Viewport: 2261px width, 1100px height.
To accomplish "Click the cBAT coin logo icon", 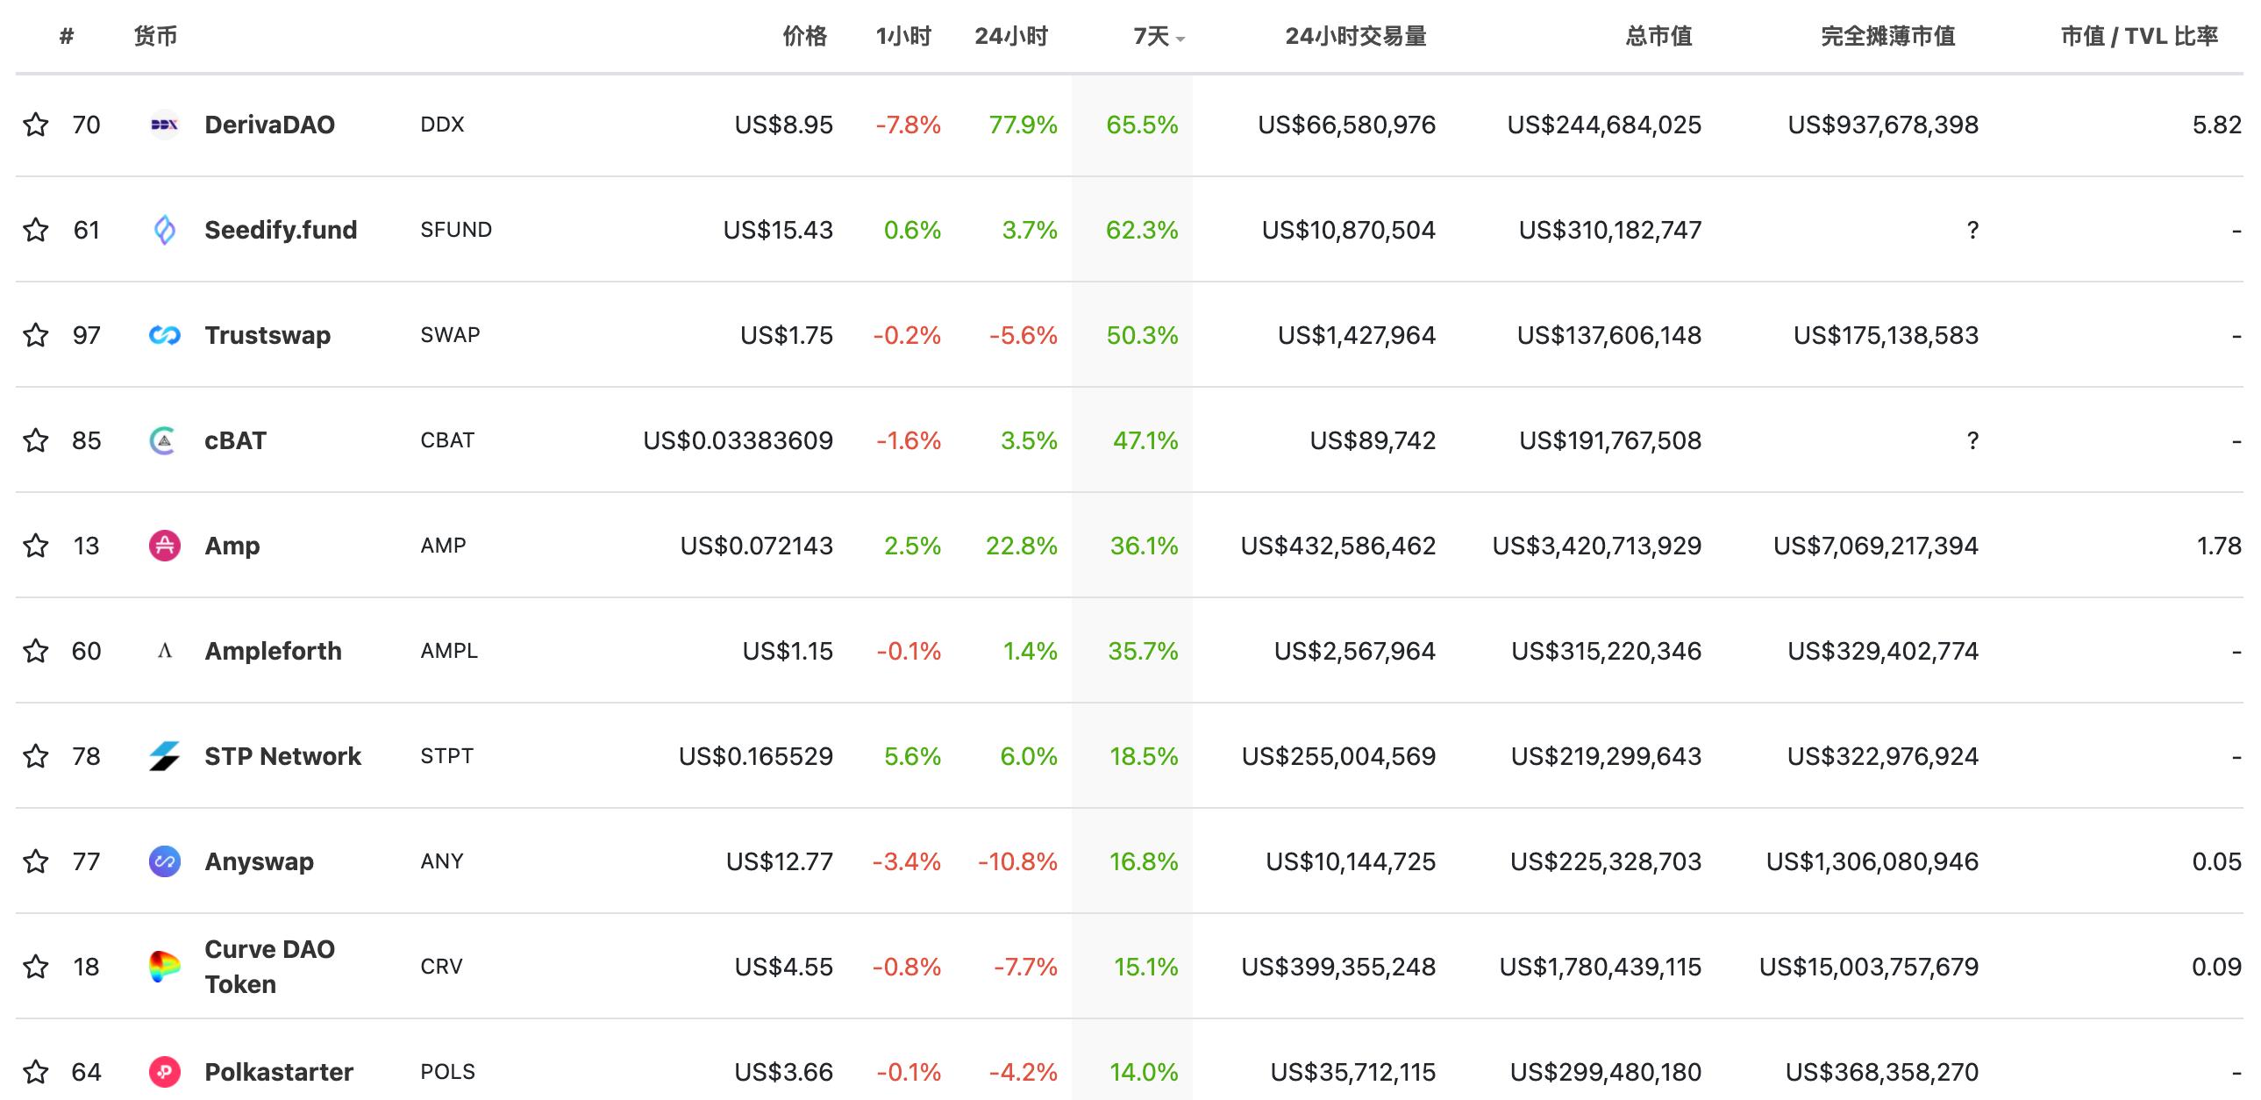I will coord(164,440).
